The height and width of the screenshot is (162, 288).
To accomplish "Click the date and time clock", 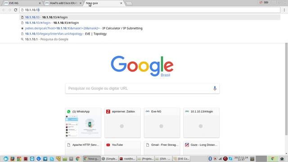I will (x=241, y=159).
